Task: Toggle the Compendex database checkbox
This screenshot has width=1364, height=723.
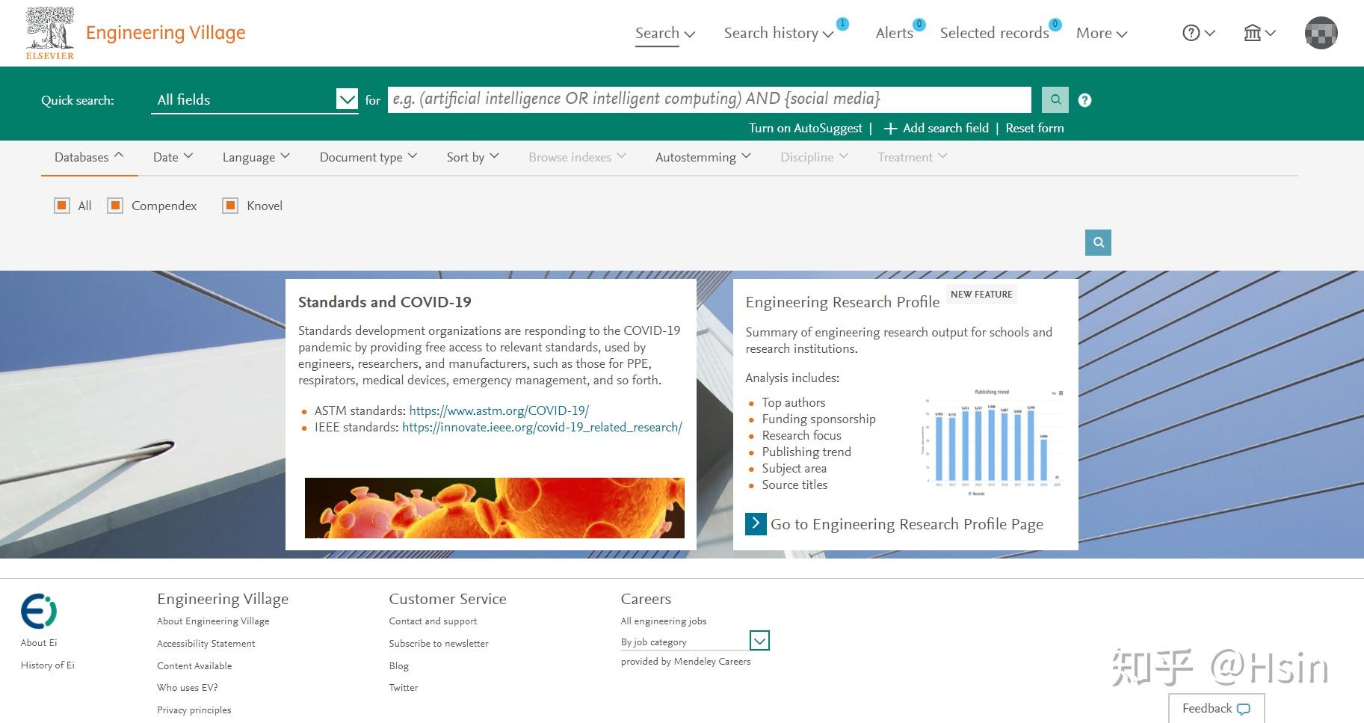Action: 115,206
